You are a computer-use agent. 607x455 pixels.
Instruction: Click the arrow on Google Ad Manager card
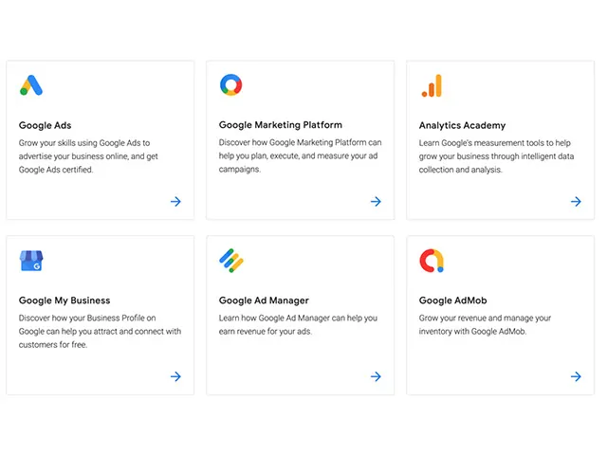[x=376, y=376]
